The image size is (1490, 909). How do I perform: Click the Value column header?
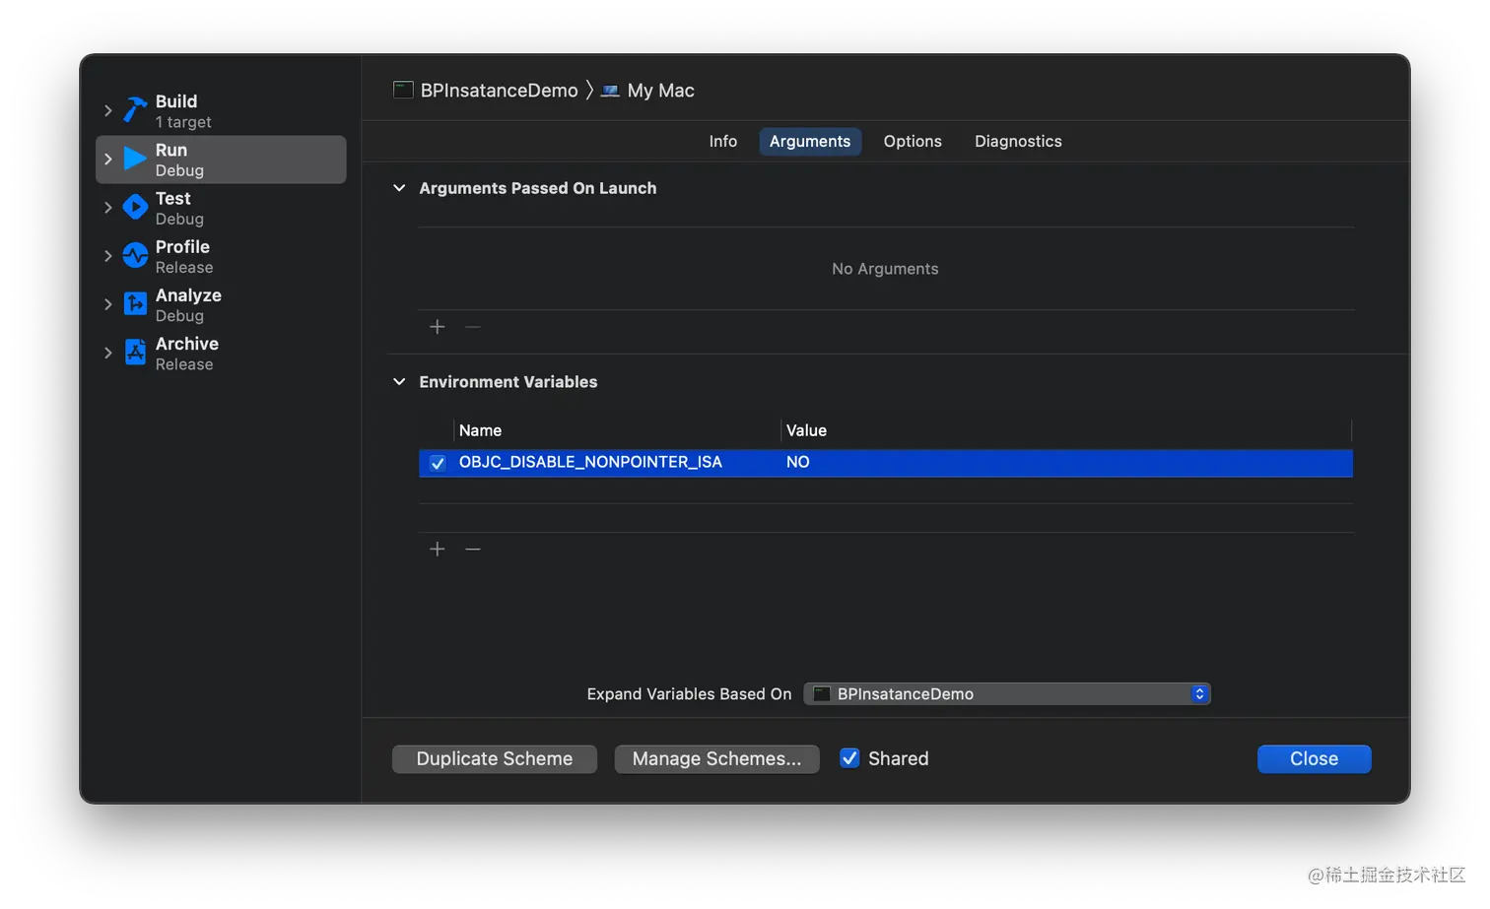[x=806, y=430]
